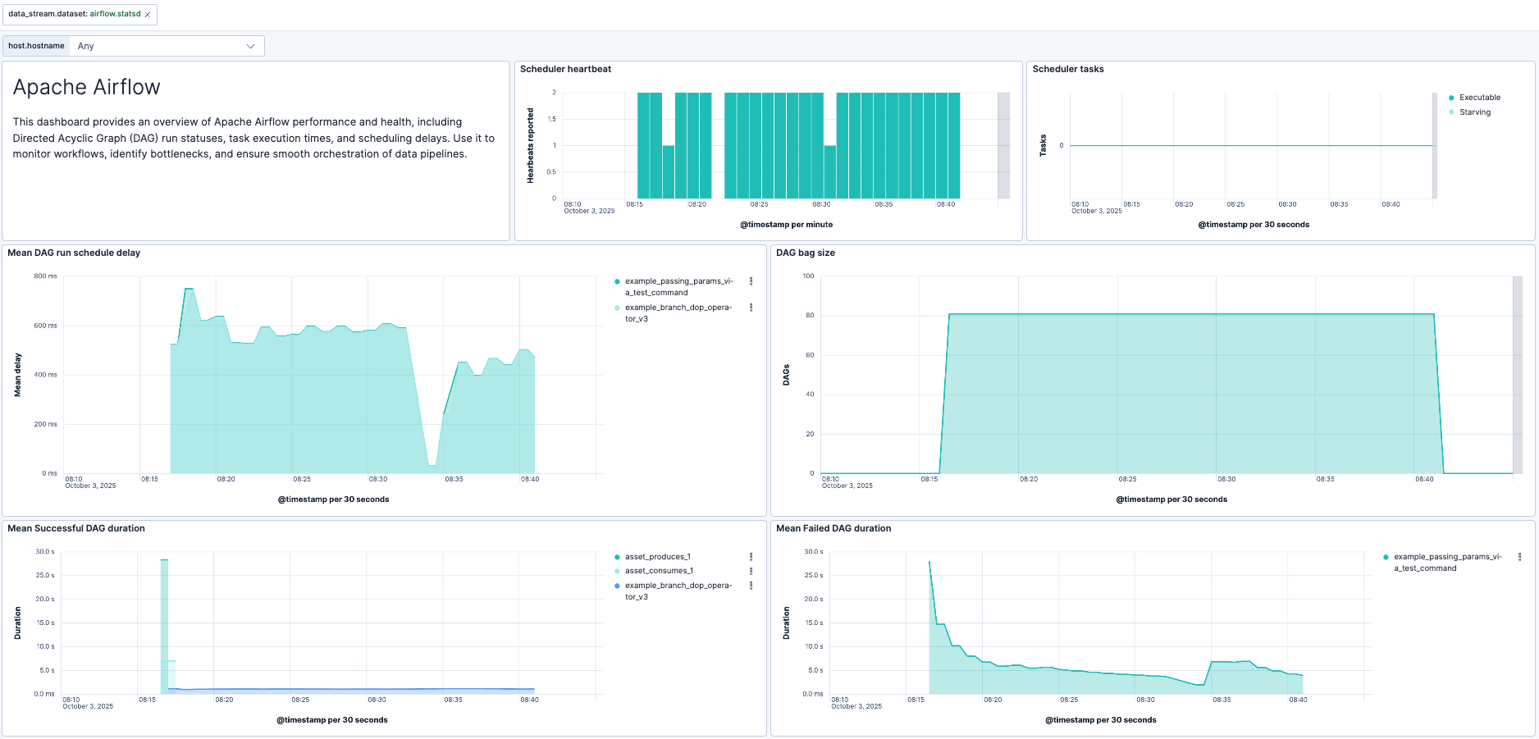Toggle the Executable series label in legend
Image resolution: width=1539 pixels, height=739 pixels.
[1479, 98]
